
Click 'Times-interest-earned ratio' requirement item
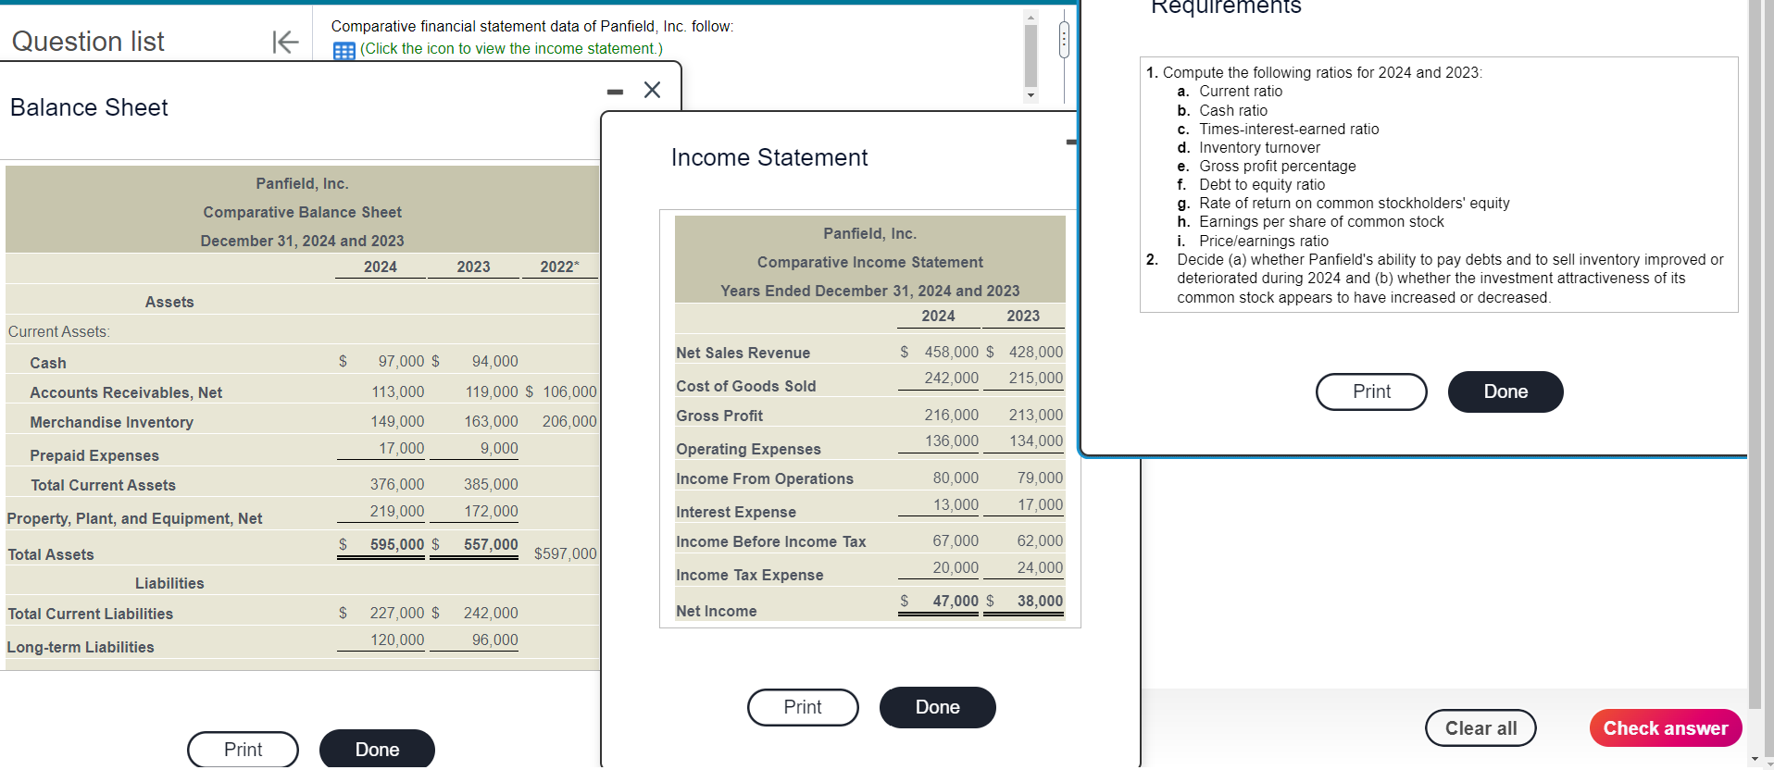coord(1289,129)
